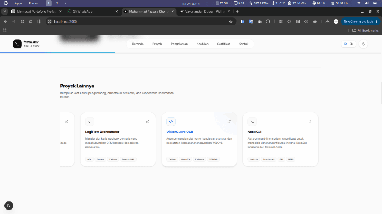The image size is (382, 214).
Task: Click the OpenCV tag
Action: (x=185, y=159)
